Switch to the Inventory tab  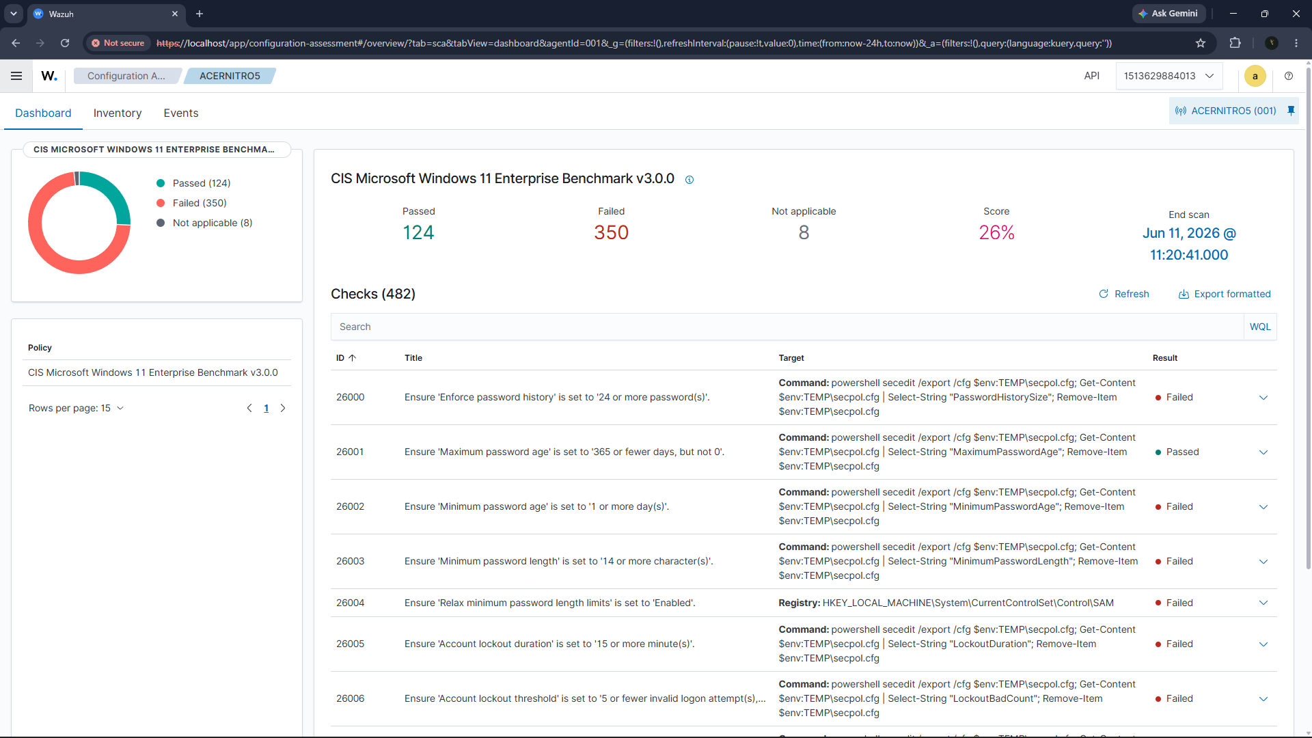point(118,113)
